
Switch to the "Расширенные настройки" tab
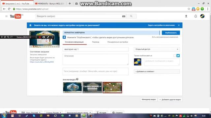[118, 42]
